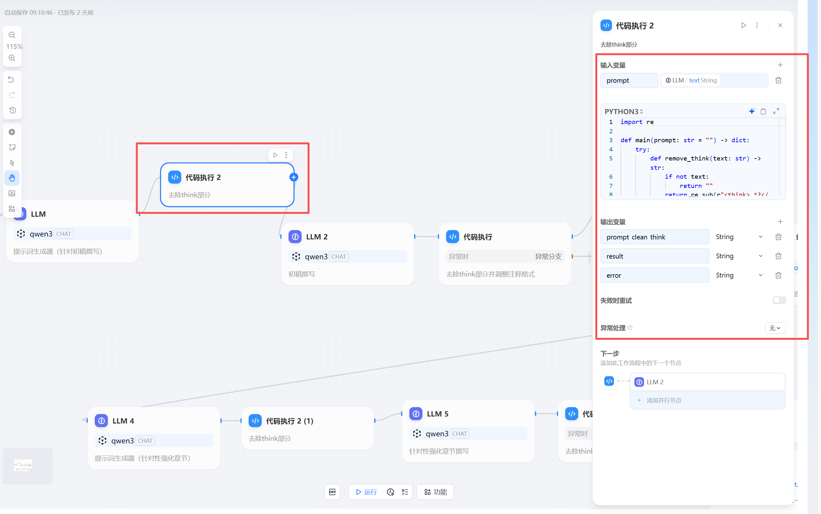Toggle the retry-on-failure switch
The image size is (821, 514).
[779, 300]
